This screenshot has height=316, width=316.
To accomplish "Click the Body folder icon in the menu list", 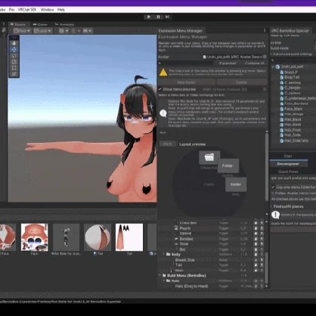I will [x=169, y=254].
